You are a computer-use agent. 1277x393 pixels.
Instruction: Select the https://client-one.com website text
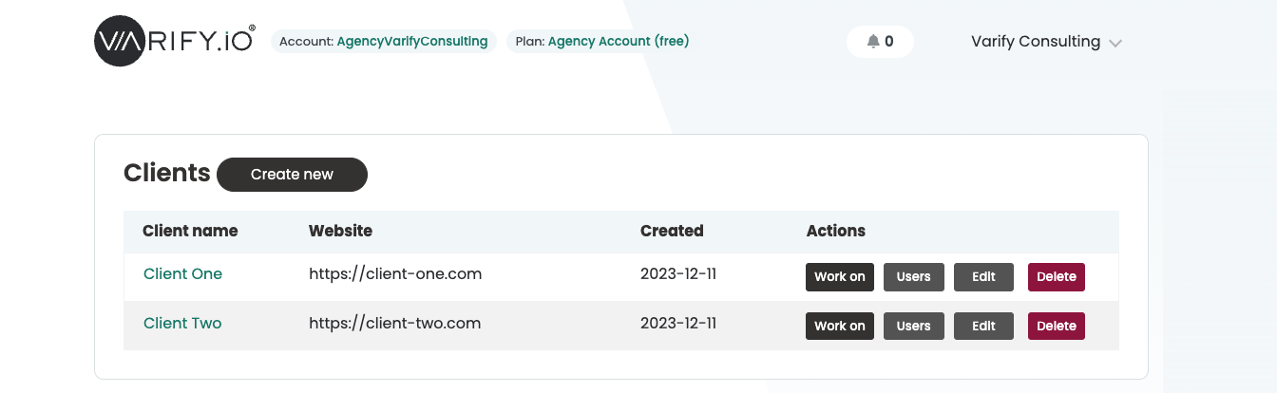pyautogui.click(x=395, y=274)
